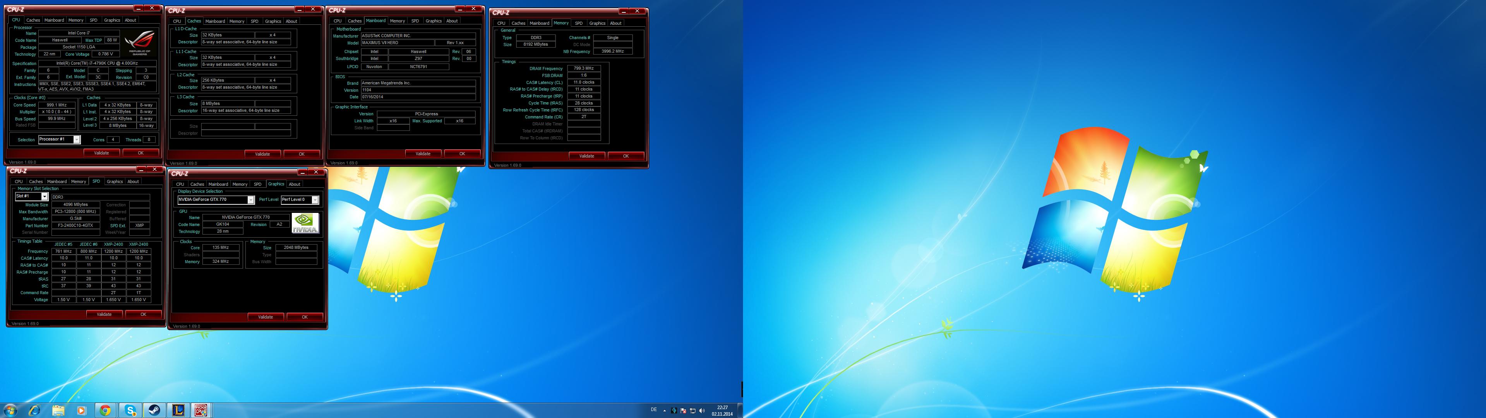Image resolution: width=1486 pixels, height=418 pixels.
Task: Open the NVIDIA GeForce GTX 770 device dropdown
Action: (250, 200)
